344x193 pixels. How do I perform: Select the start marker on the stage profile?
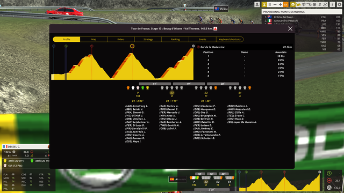click(54, 46)
